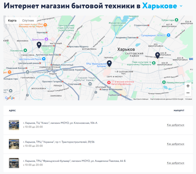Click the Центральний Ринок map marker
Viewport: 196px width, 174px height.
44,59
